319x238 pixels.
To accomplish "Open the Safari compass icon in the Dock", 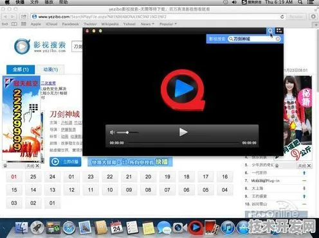I will coord(69,228).
